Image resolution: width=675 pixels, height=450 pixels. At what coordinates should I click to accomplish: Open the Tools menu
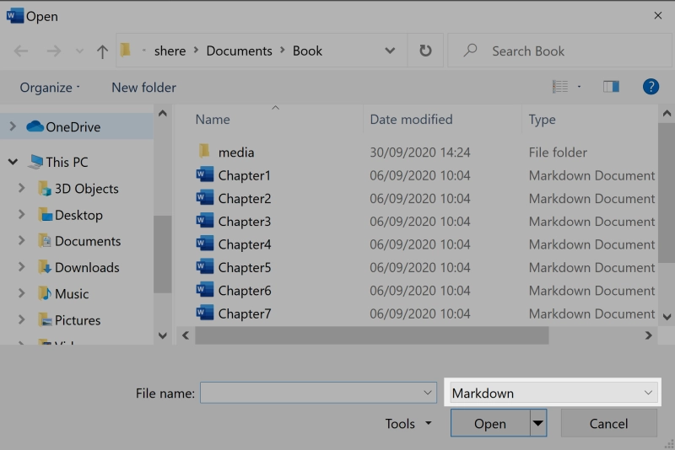(408, 424)
